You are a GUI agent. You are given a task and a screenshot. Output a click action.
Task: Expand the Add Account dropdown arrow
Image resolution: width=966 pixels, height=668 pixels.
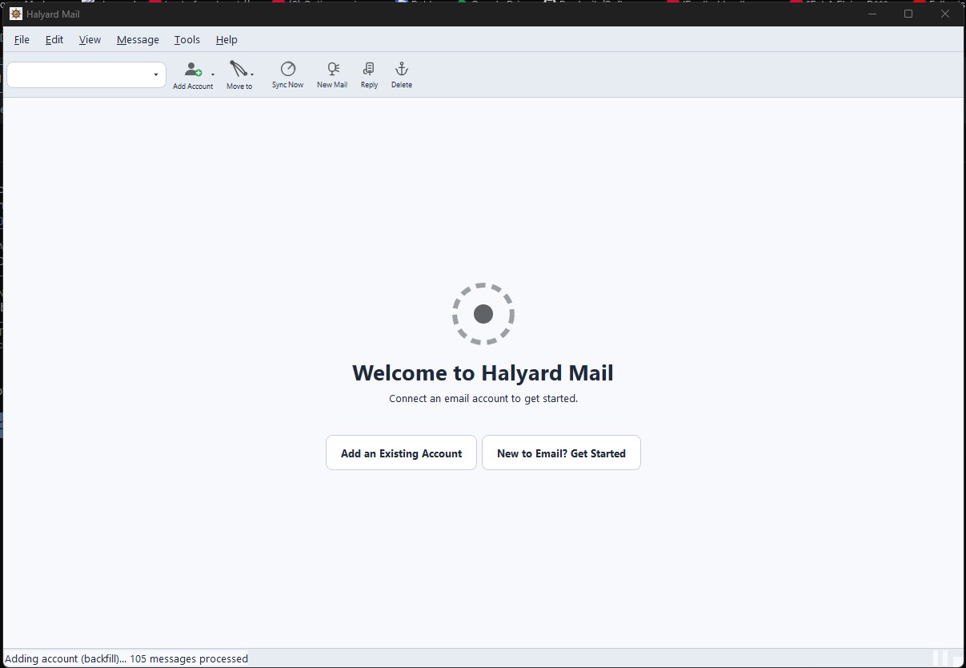coord(213,74)
